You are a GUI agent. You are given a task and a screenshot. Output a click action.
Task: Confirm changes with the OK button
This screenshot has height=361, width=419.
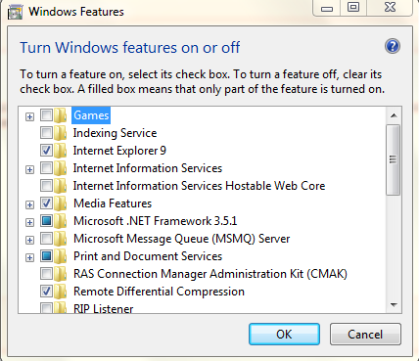click(284, 335)
